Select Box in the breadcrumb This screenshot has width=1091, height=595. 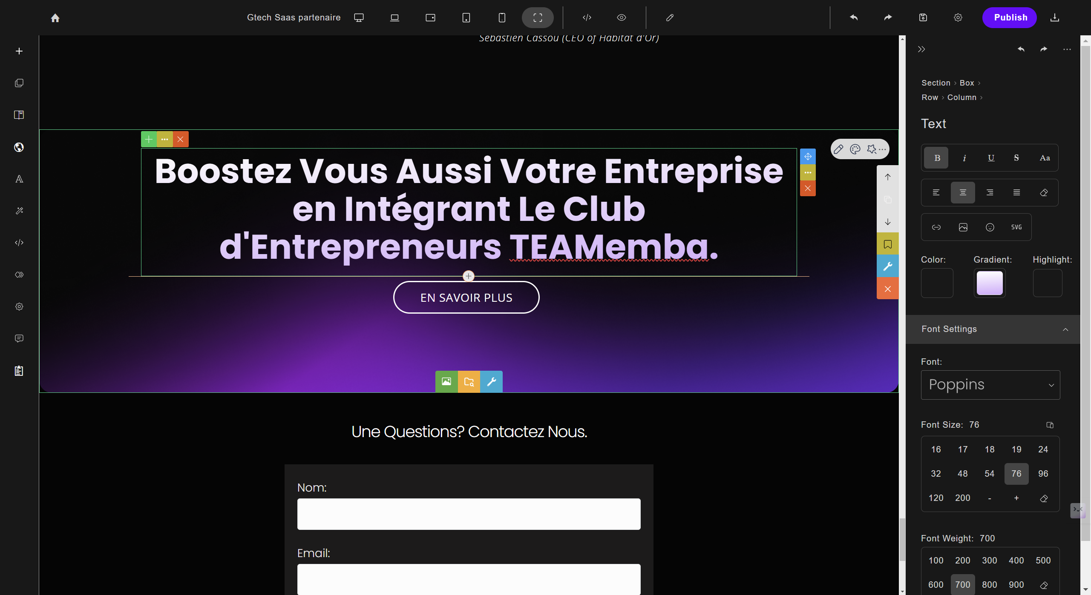click(967, 83)
